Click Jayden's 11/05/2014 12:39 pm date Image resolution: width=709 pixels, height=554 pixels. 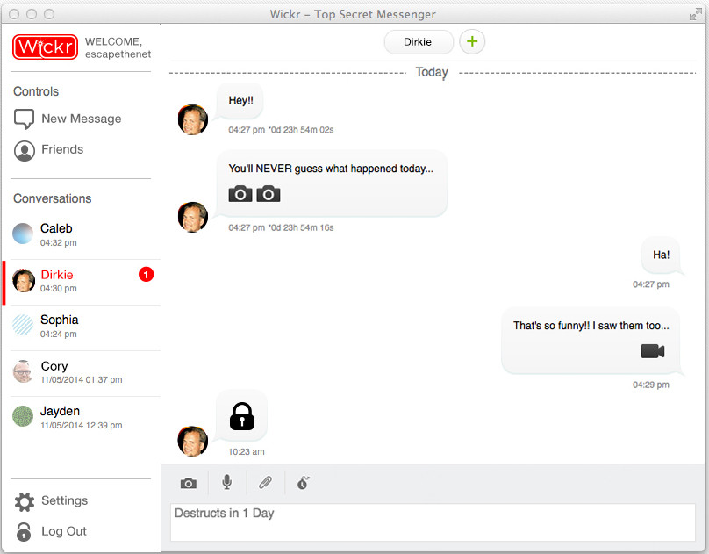tap(82, 426)
